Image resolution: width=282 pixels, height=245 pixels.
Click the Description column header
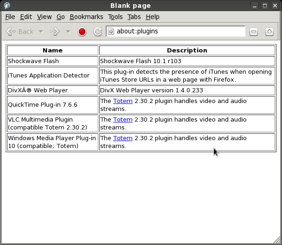click(187, 51)
